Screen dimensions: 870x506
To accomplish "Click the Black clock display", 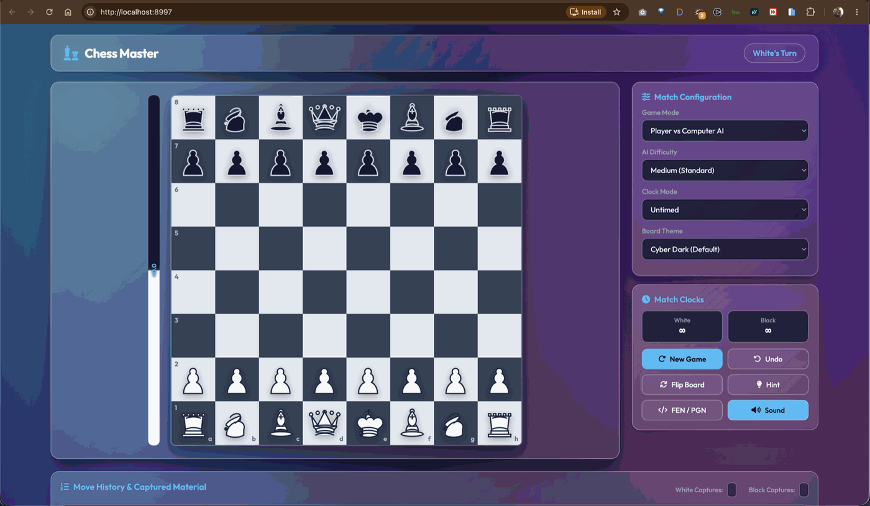I will tap(768, 327).
